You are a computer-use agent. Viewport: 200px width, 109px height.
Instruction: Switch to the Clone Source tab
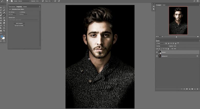tap(12, 7)
